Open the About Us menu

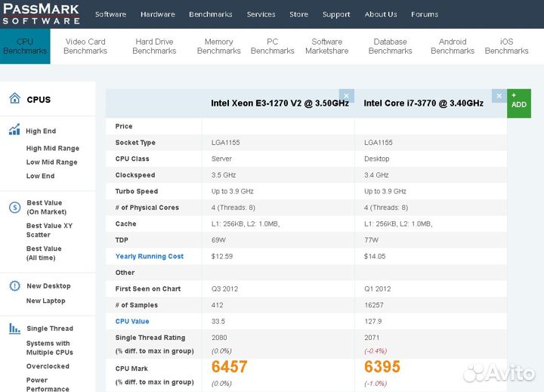pyautogui.click(x=381, y=14)
